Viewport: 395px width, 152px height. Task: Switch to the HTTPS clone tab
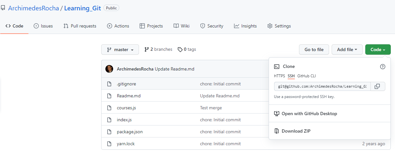point(279,76)
